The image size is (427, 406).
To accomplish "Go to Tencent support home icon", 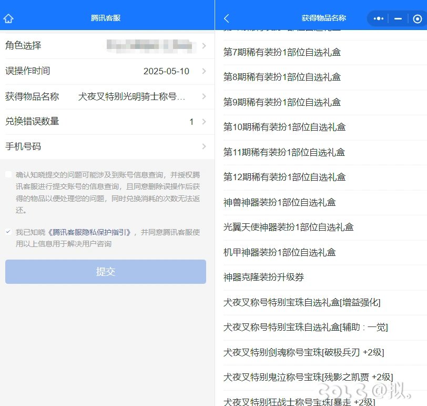I will tap(8, 18).
